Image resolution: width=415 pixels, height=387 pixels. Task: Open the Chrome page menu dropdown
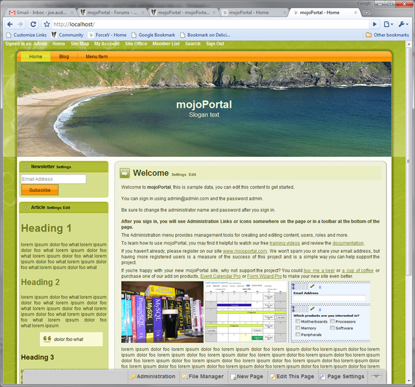(388, 24)
